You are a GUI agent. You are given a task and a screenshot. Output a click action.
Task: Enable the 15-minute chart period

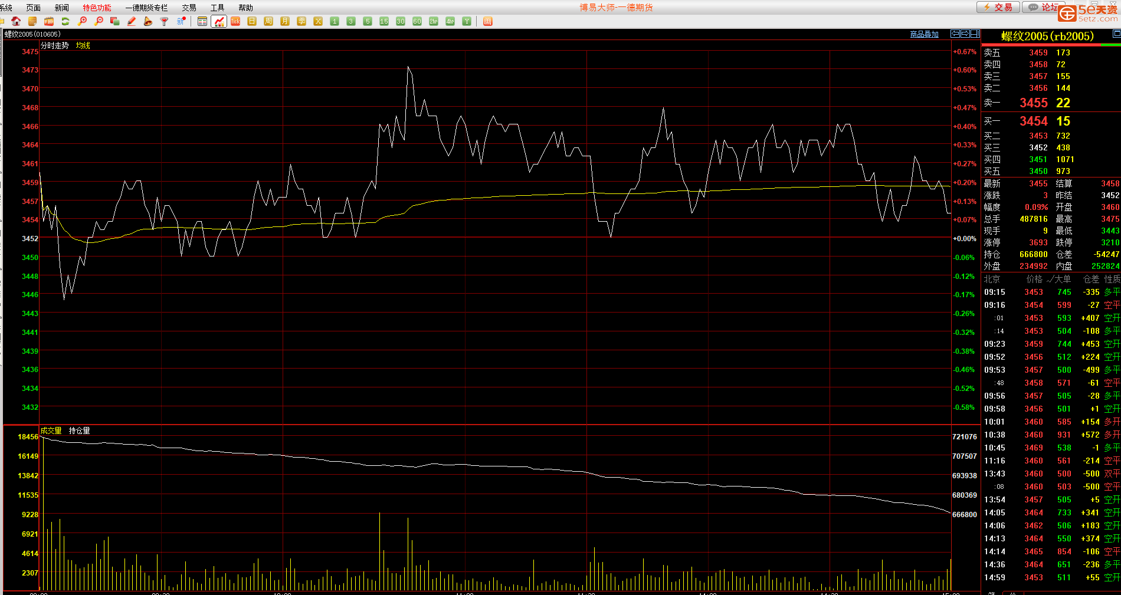[384, 21]
